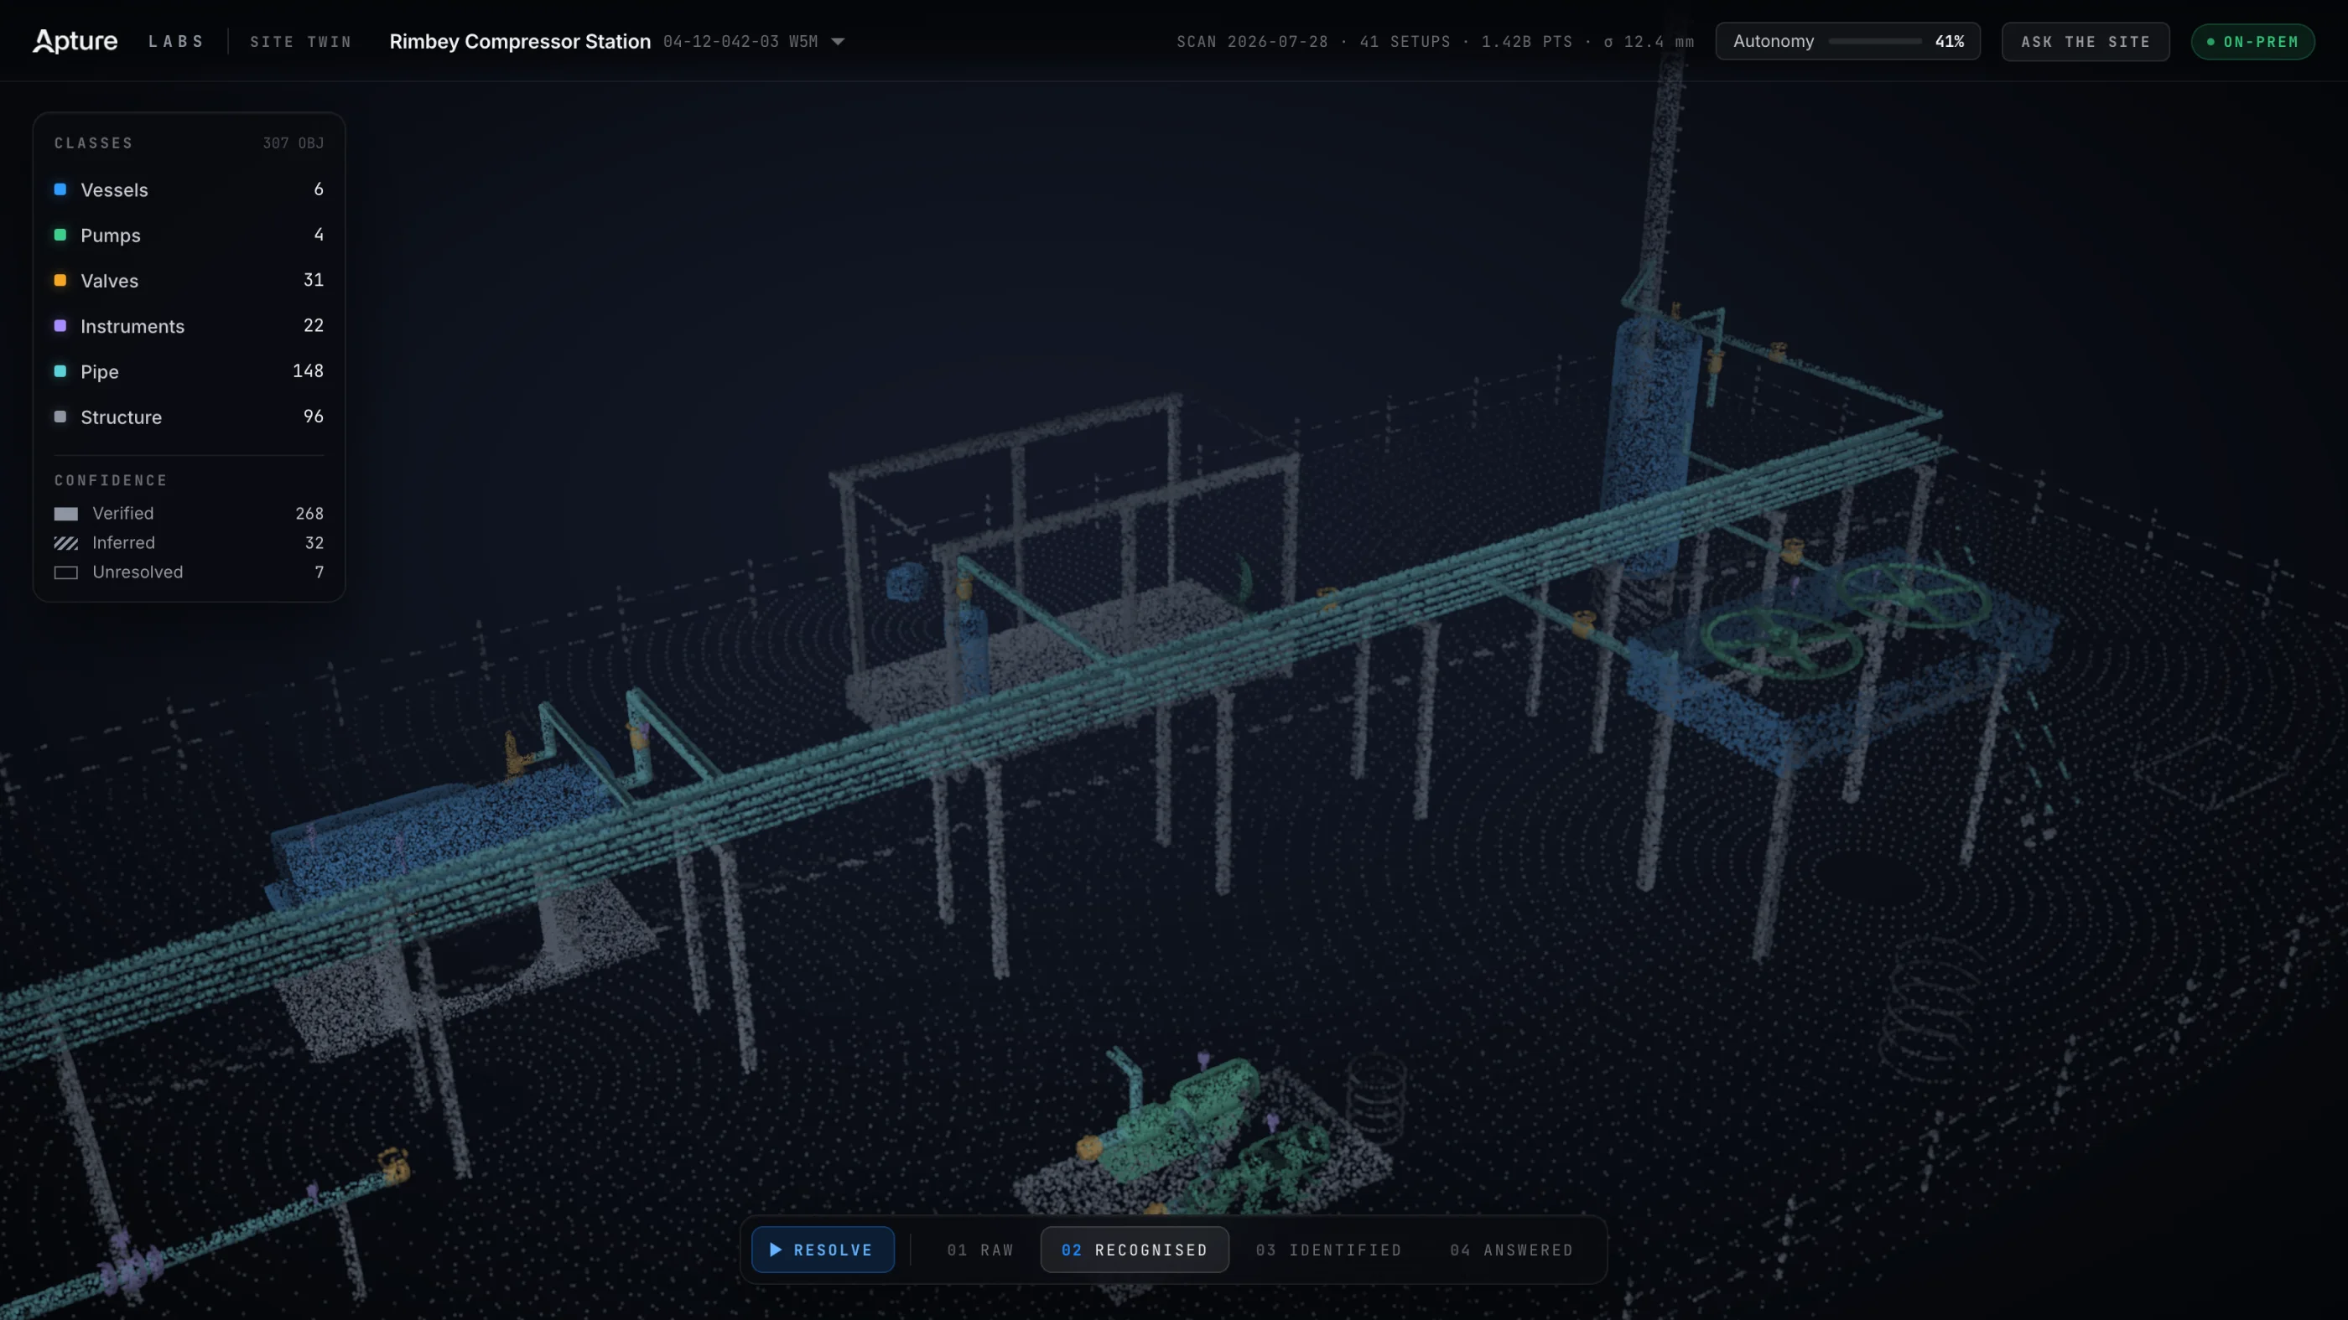
Task: Toggle the Valves class row
Action: (189, 281)
